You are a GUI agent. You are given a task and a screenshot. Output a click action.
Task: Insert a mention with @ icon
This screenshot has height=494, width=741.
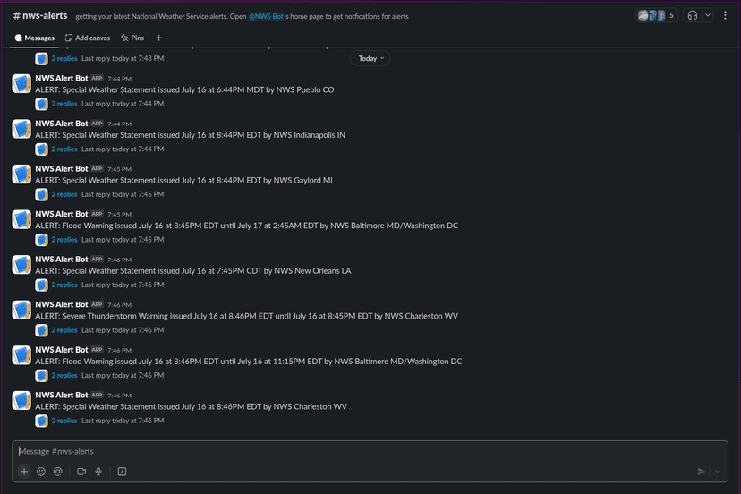pos(58,472)
